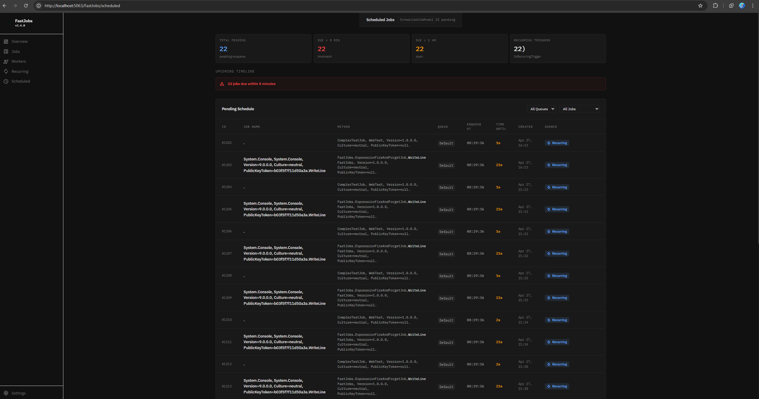759x399 pixels.
Task: Click the Recurring badge on job #1203
Action: (557, 165)
